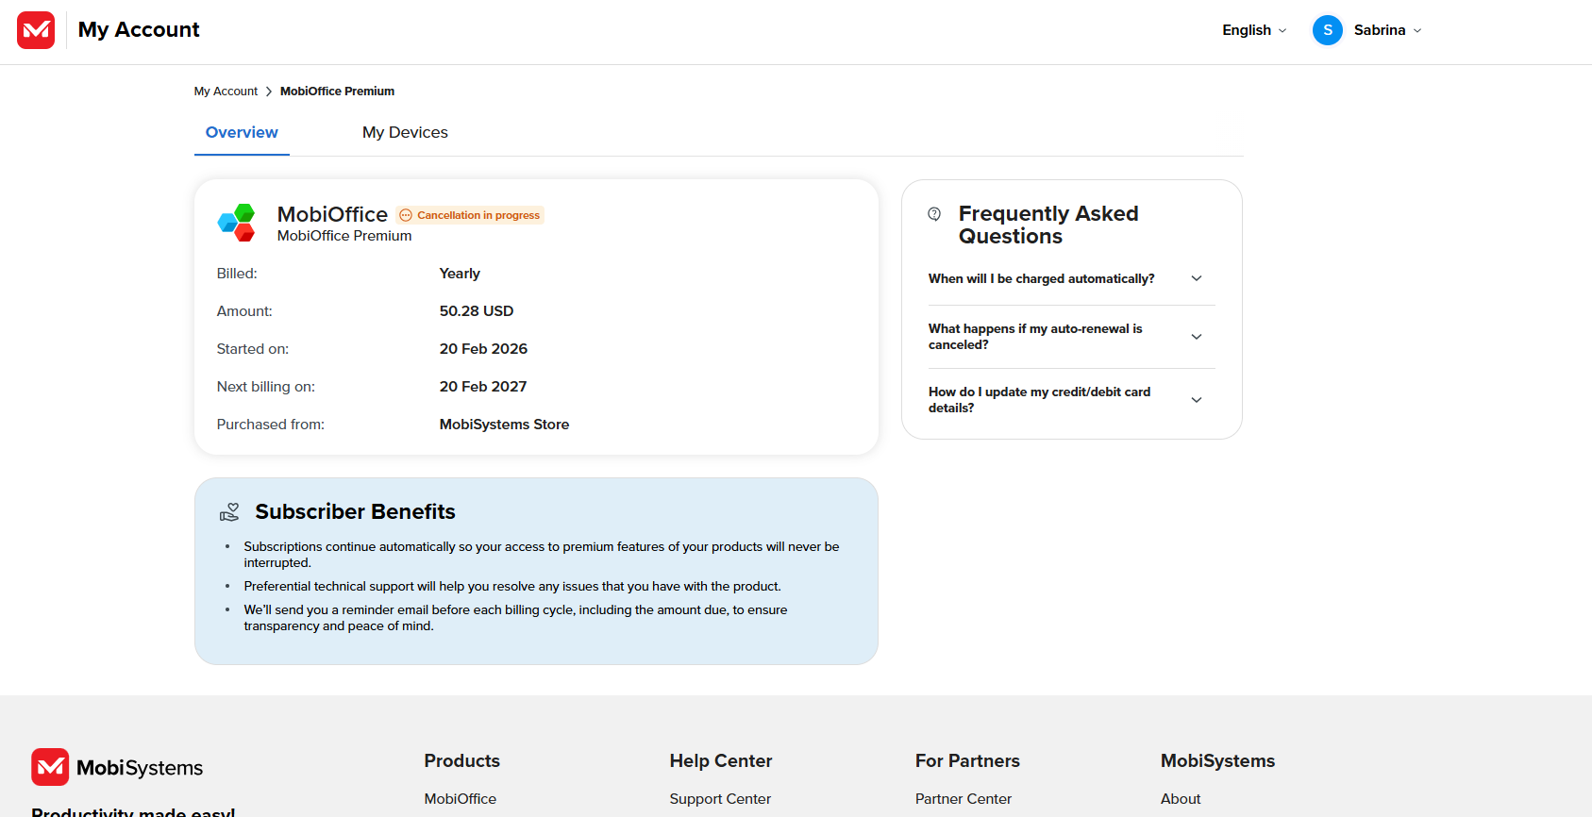The width and height of the screenshot is (1592, 817).
Task: Click the Help Center footer heading
Action: point(721,761)
